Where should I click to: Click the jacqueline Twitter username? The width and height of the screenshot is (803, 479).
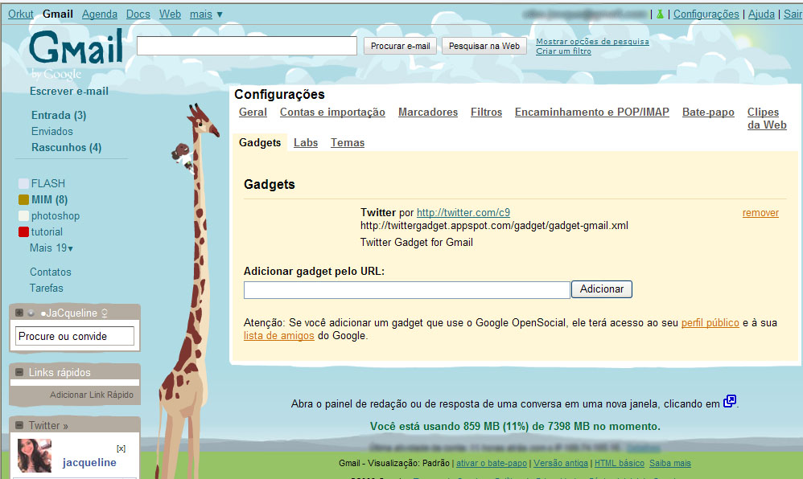click(x=89, y=463)
